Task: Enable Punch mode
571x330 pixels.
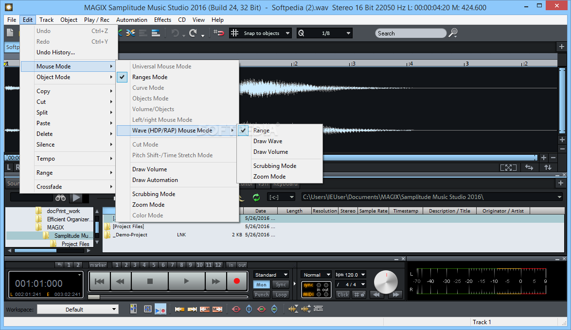Action: click(262, 295)
